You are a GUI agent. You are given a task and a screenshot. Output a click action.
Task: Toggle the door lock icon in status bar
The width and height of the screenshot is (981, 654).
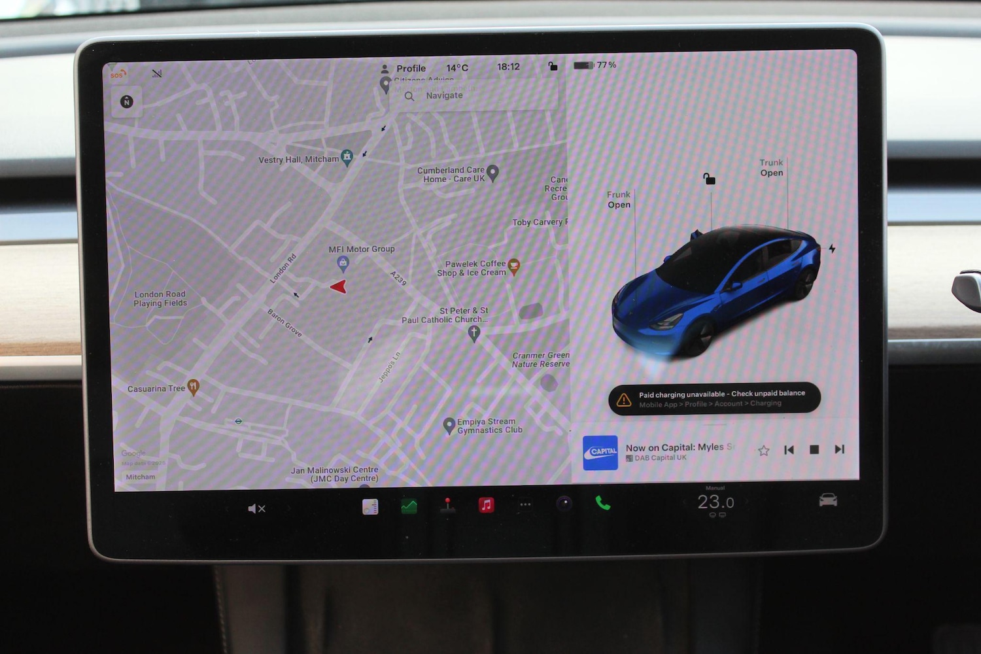click(553, 66)
